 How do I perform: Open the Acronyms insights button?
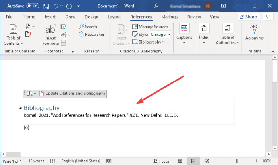[x=254, y=33]
